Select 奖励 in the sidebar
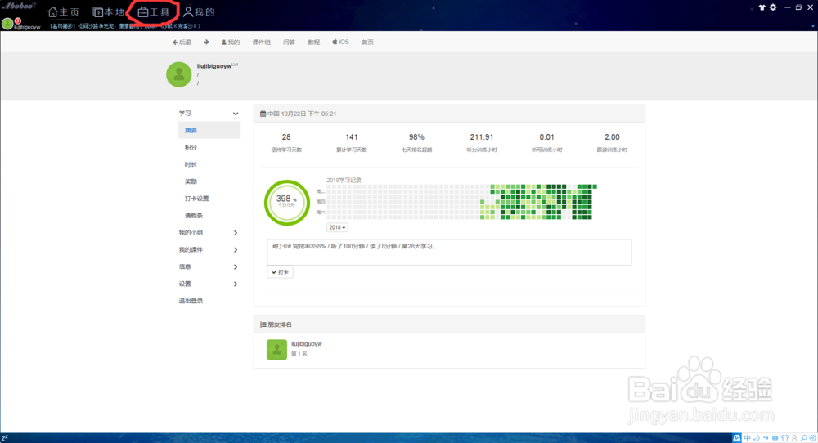 tap(191, 181)
